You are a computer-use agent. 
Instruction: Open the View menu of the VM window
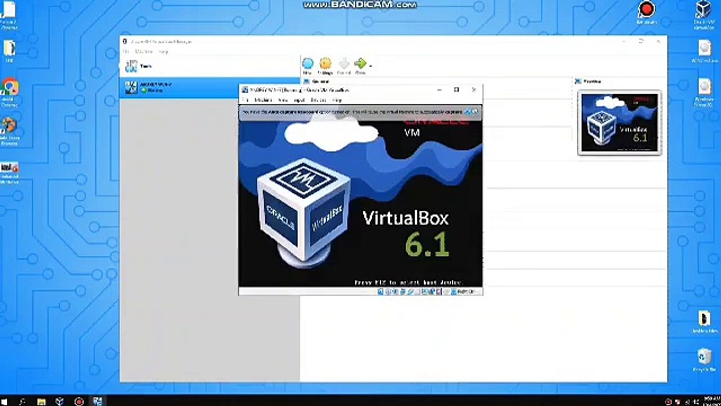pos(283,100)
